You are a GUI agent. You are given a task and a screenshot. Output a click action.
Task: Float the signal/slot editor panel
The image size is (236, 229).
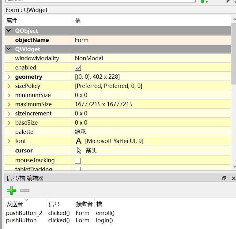(x=224, y=178)
